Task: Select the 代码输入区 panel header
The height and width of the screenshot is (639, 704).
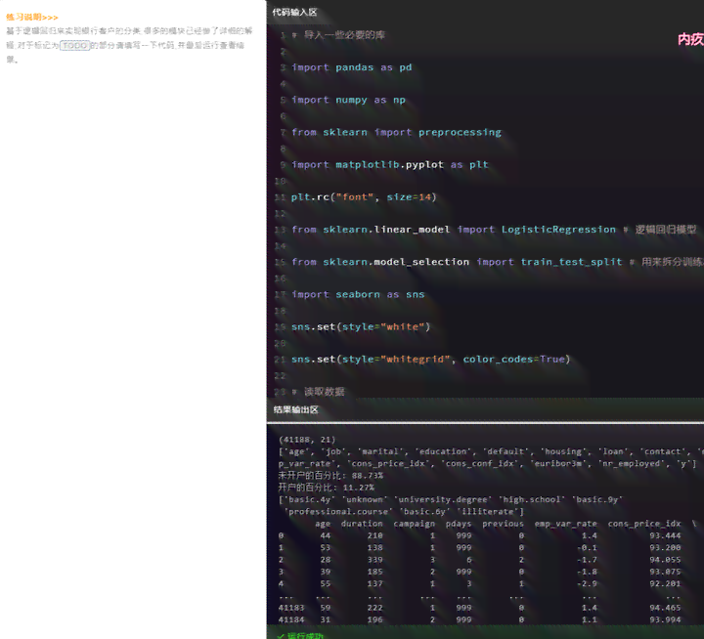Action: (294, 12)
